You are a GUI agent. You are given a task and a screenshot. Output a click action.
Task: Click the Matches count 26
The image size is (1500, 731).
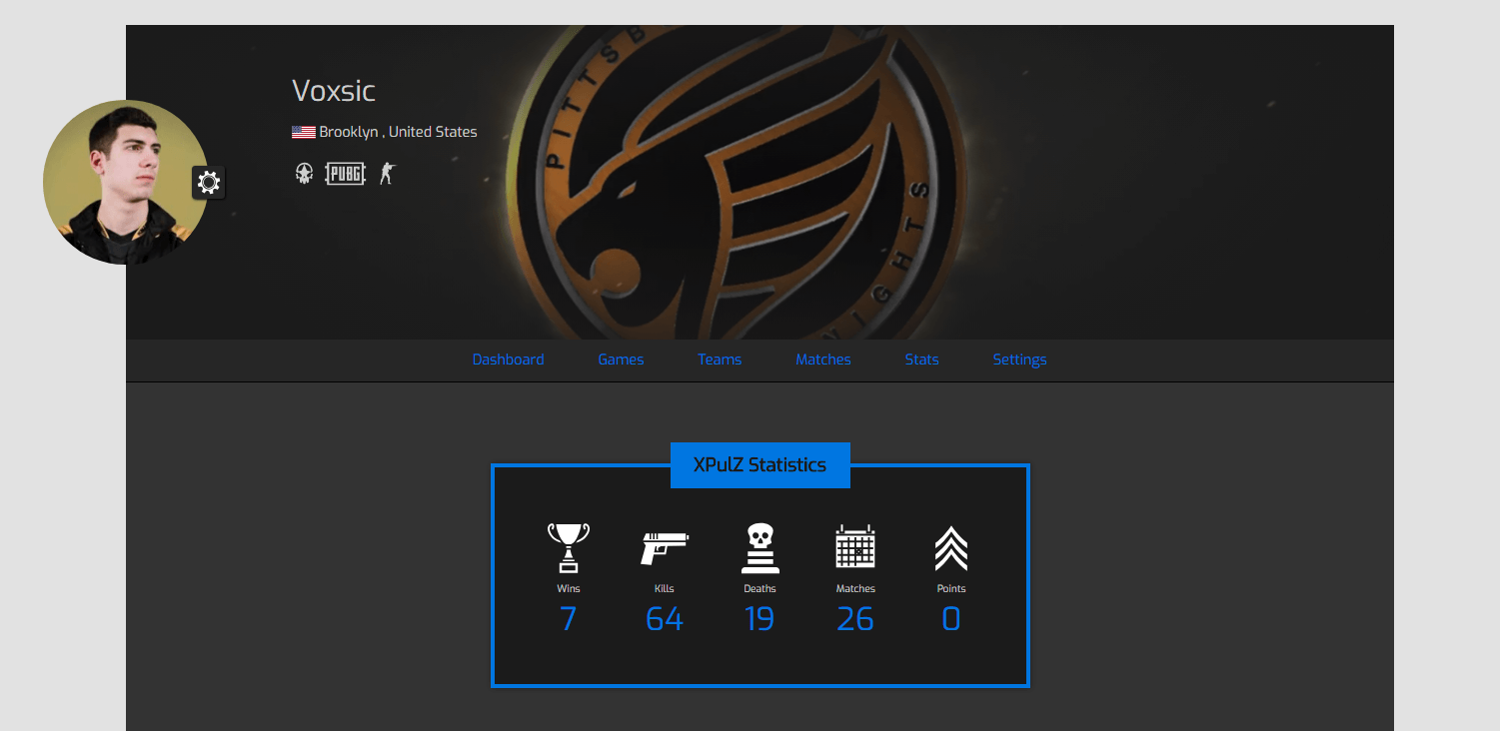tap(855, 619)
